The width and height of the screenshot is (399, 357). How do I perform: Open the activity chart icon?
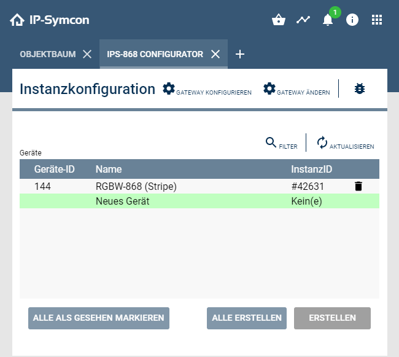coord(303,20)
